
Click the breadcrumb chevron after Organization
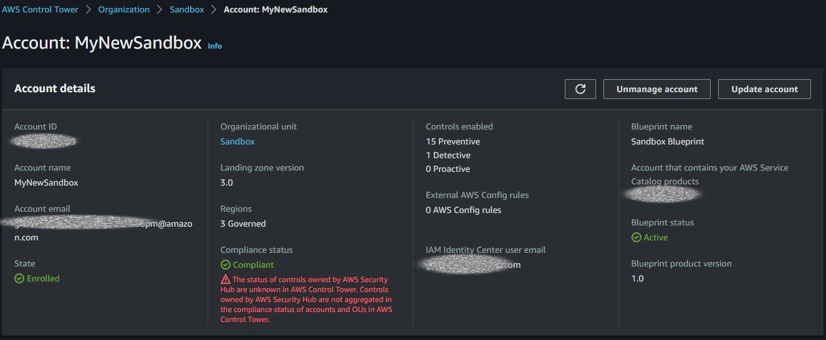click(160, 9)
